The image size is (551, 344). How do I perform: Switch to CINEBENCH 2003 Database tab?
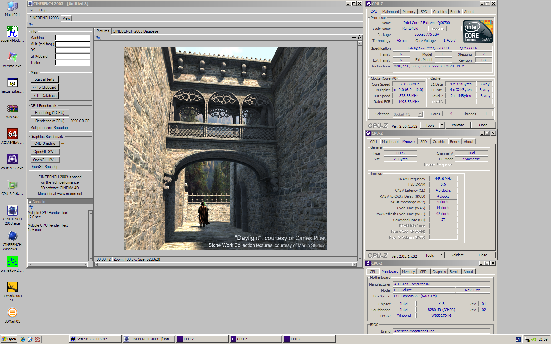135,31
